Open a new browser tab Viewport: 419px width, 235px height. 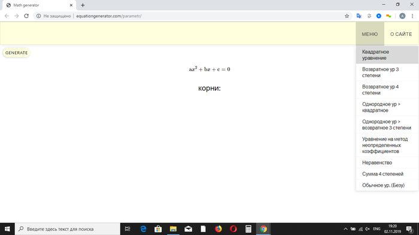click(83, 5)
